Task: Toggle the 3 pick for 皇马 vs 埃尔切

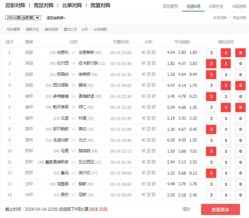Action: click(211, 173)
